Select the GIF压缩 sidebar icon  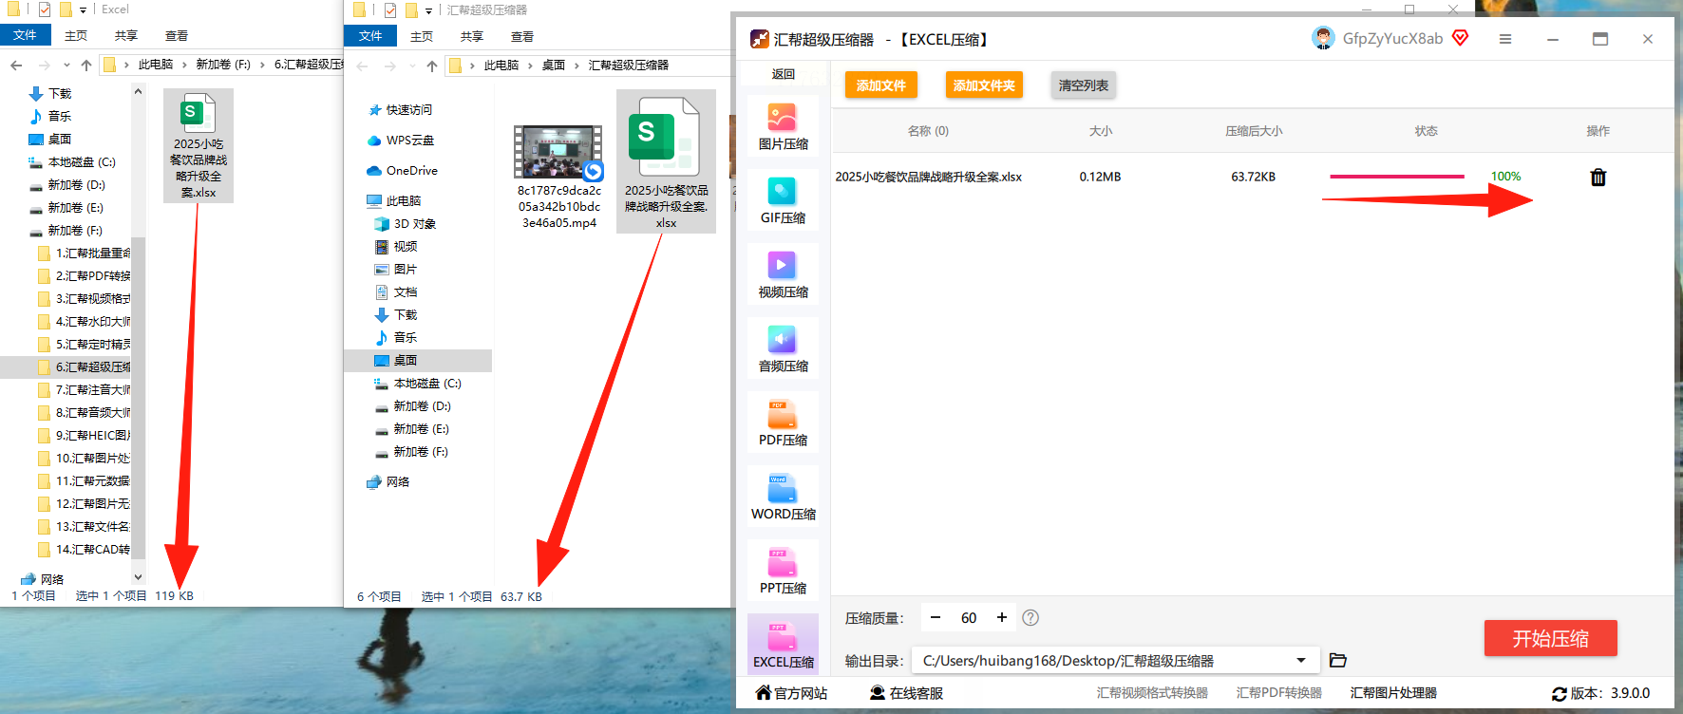[x=783, y=200]
